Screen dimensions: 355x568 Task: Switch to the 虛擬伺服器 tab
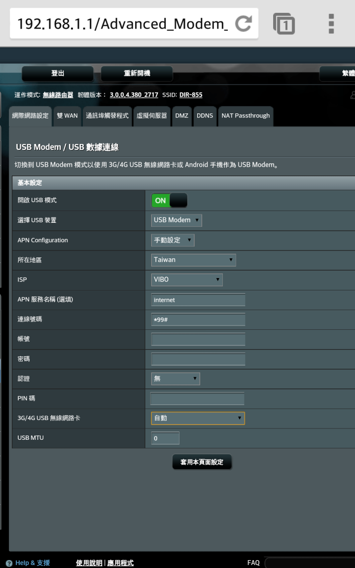(x=152, y=116)
